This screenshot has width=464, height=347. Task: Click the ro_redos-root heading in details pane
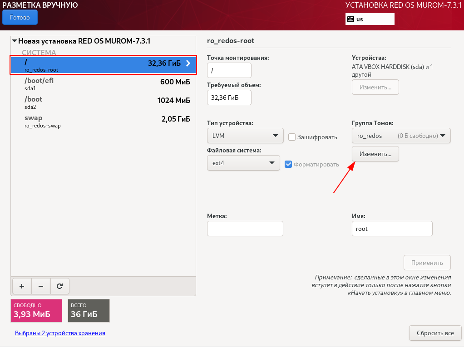tap(231, 41)
